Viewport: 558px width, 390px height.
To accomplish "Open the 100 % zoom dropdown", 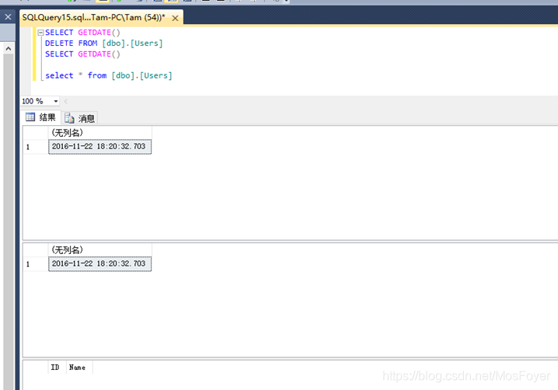I will click(x=56, y=102).
